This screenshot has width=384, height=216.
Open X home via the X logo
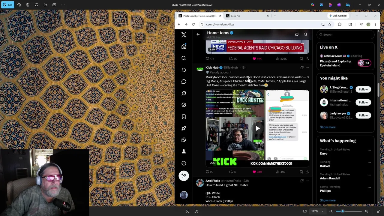(x=184, y=35)
